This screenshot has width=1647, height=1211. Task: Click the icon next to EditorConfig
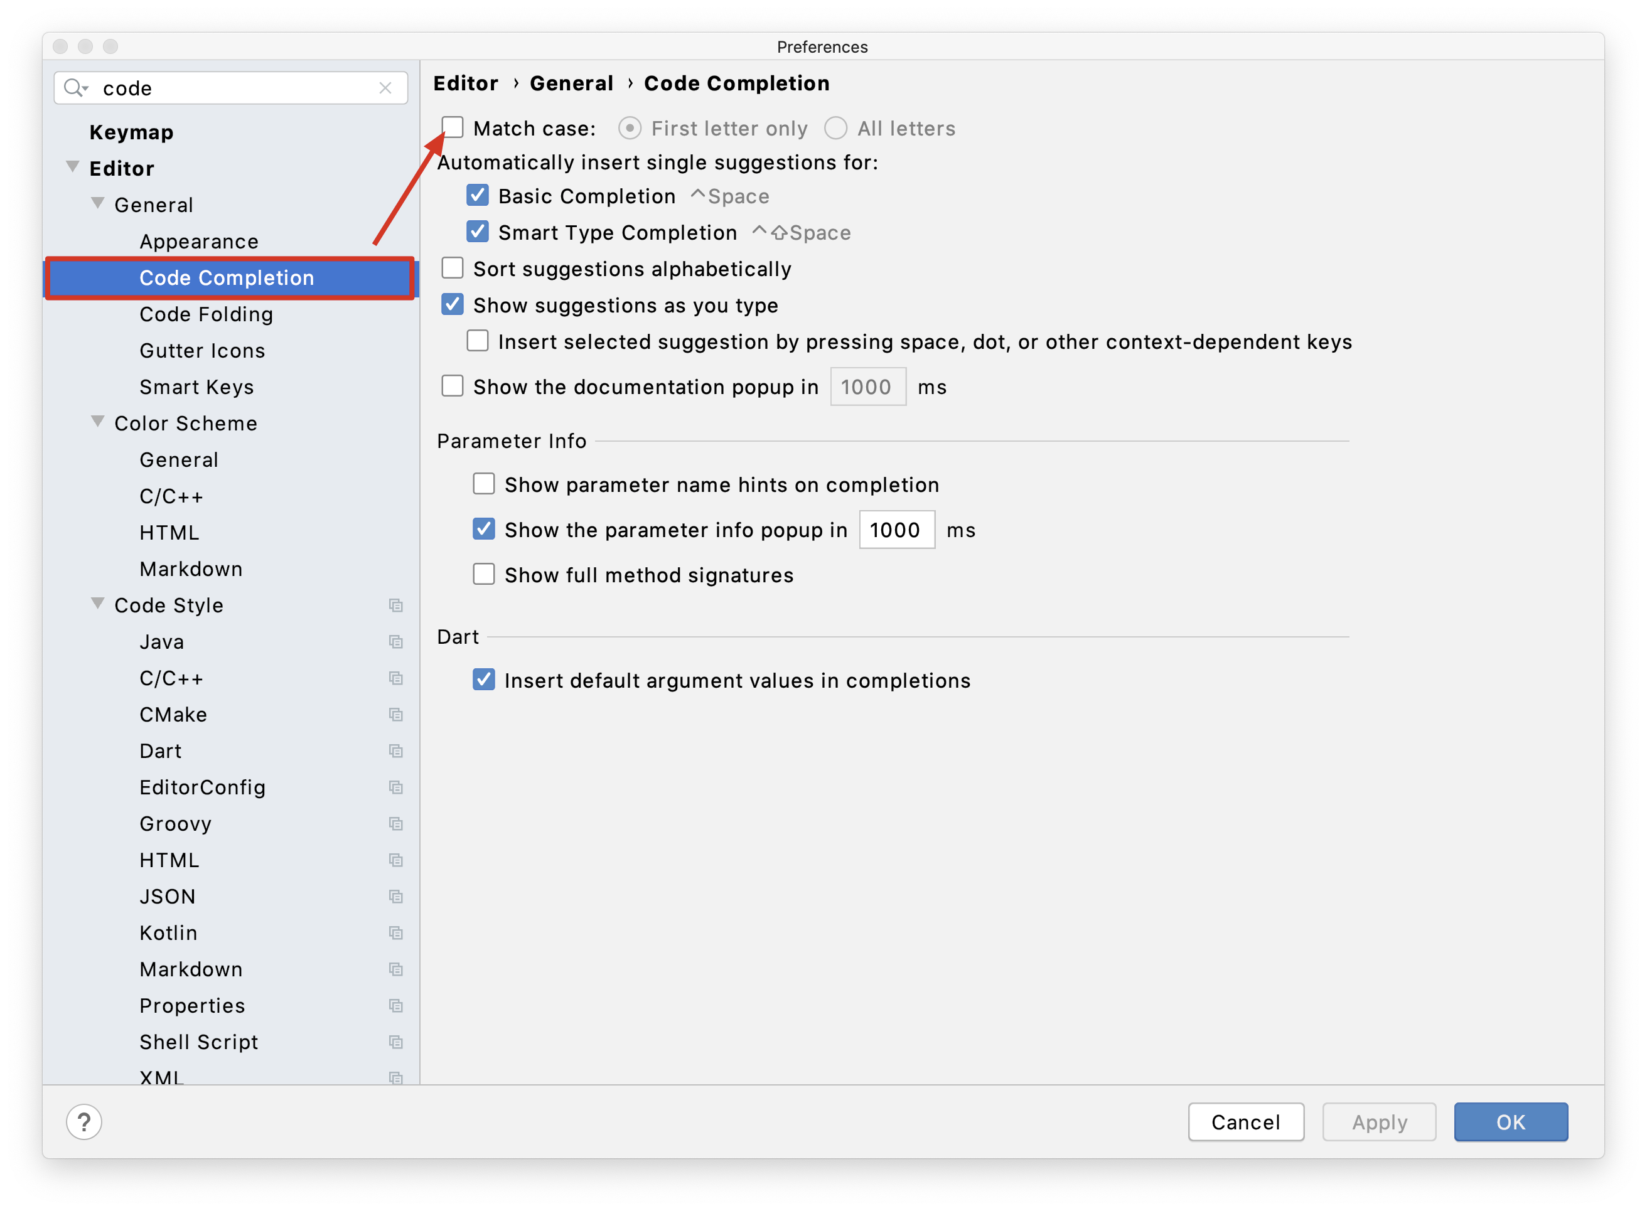click(396, 787)
